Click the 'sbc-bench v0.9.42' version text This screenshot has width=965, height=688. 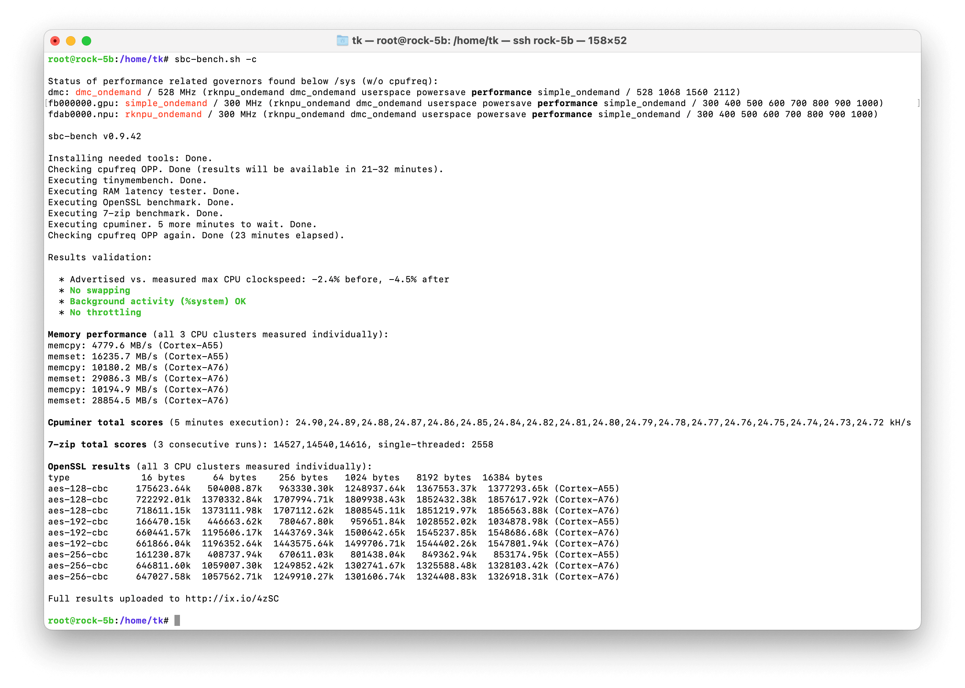tap(94, 136)
